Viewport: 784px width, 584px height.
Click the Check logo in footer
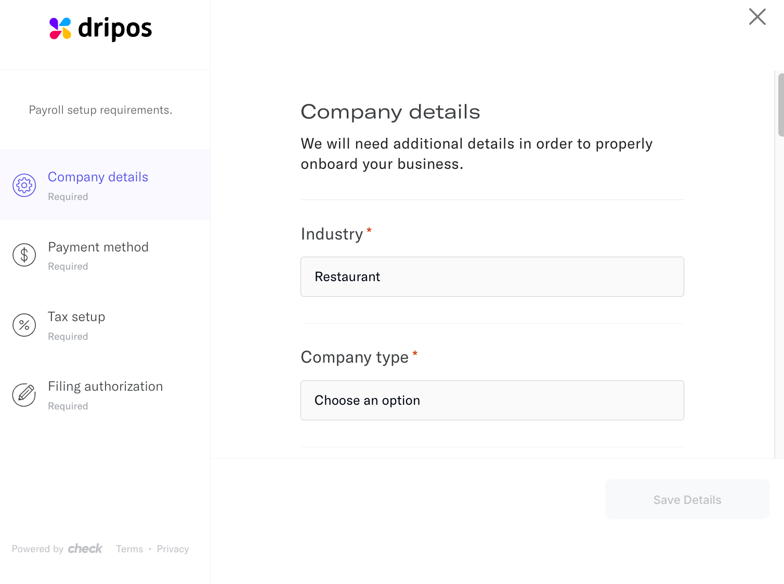pos(85,549)
